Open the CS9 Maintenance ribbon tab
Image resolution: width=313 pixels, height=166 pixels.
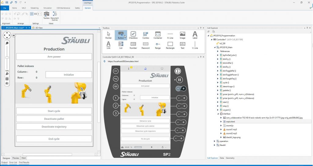tap(63, 8)
